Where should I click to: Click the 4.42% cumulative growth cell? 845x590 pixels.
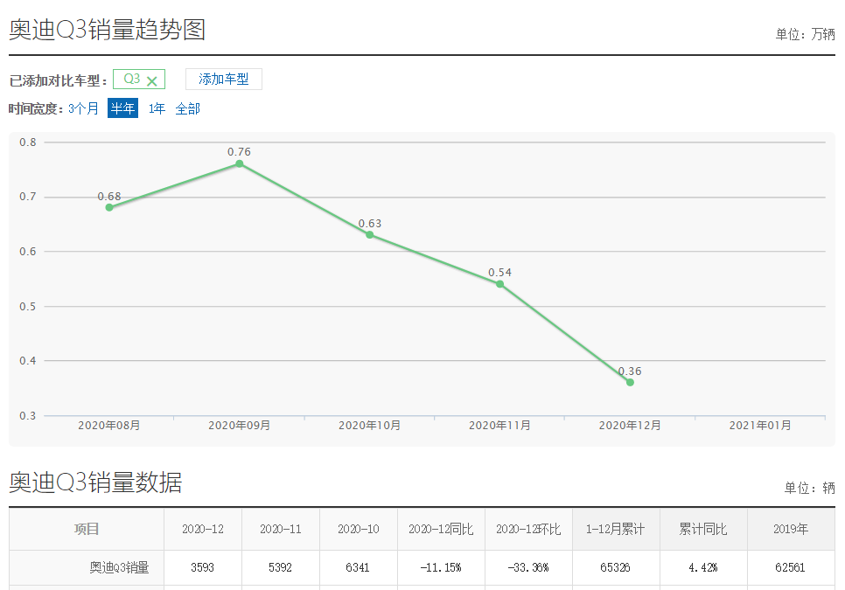[x=703, y=567]
